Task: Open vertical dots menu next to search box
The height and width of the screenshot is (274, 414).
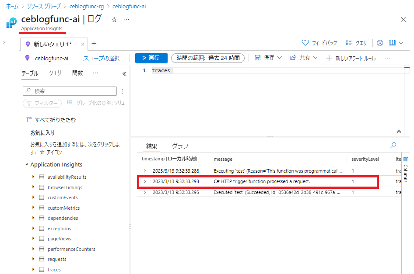Action: [x=122, y=91]
